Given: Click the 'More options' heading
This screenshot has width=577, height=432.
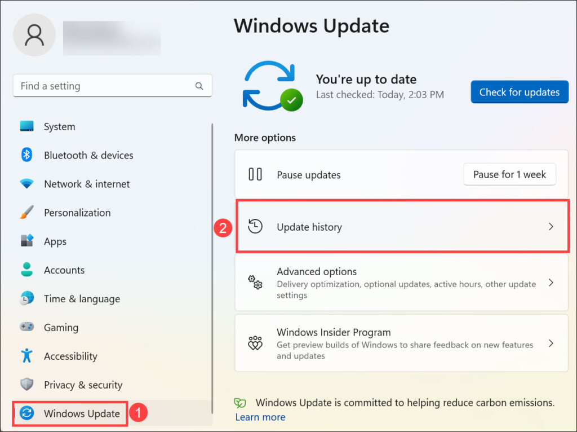Looking at the screenshot, I should (265, 138).
